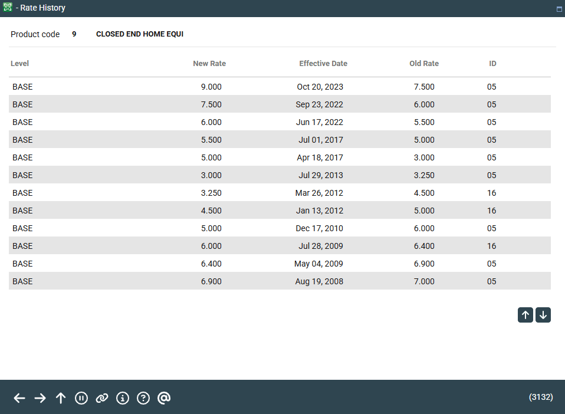Click the @ symbol icon
Viewport: 565px width, 414px height.
(x=164, y=398)
